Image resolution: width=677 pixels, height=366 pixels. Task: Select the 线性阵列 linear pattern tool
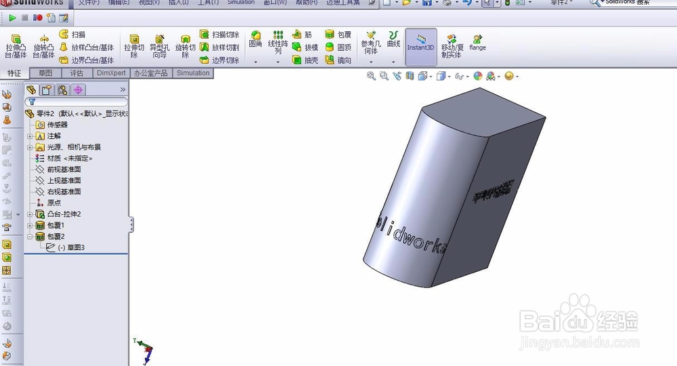click(278, 42)
